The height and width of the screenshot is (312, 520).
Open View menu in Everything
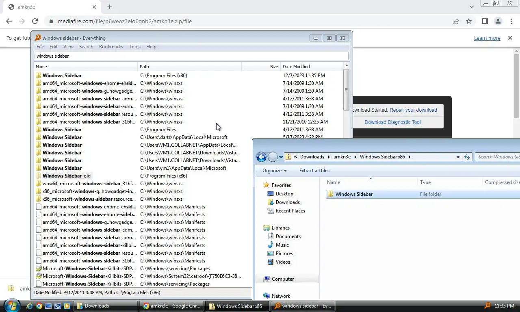coord(68,47)
